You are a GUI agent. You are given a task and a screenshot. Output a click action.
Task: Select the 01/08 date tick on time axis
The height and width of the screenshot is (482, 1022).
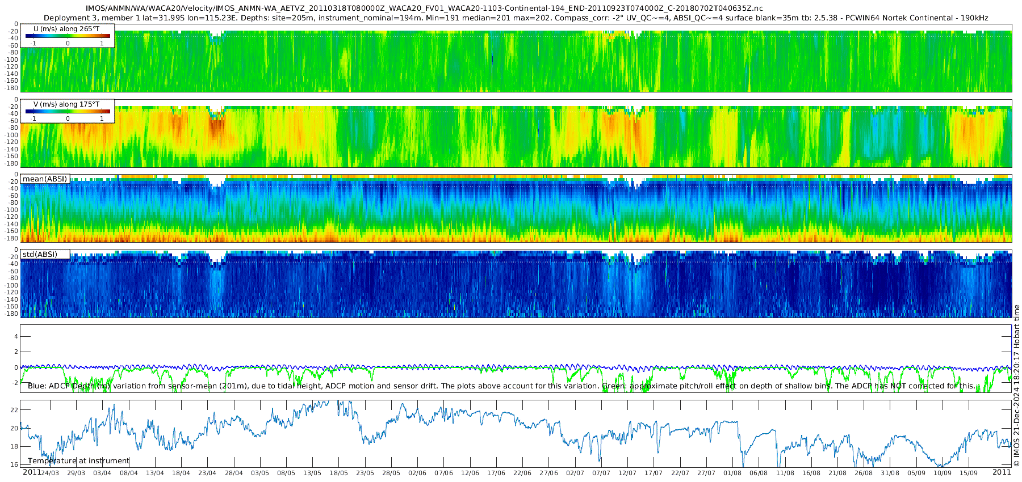[732, 473]
